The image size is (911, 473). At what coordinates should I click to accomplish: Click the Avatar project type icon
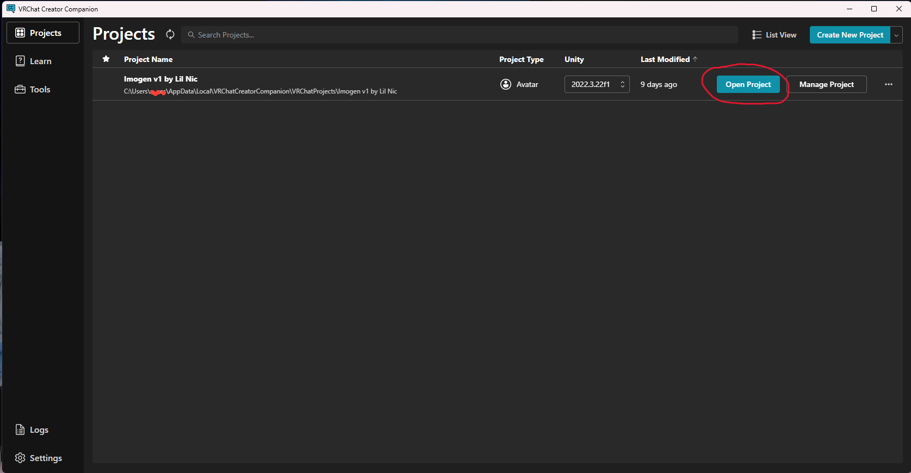point(506,84)
